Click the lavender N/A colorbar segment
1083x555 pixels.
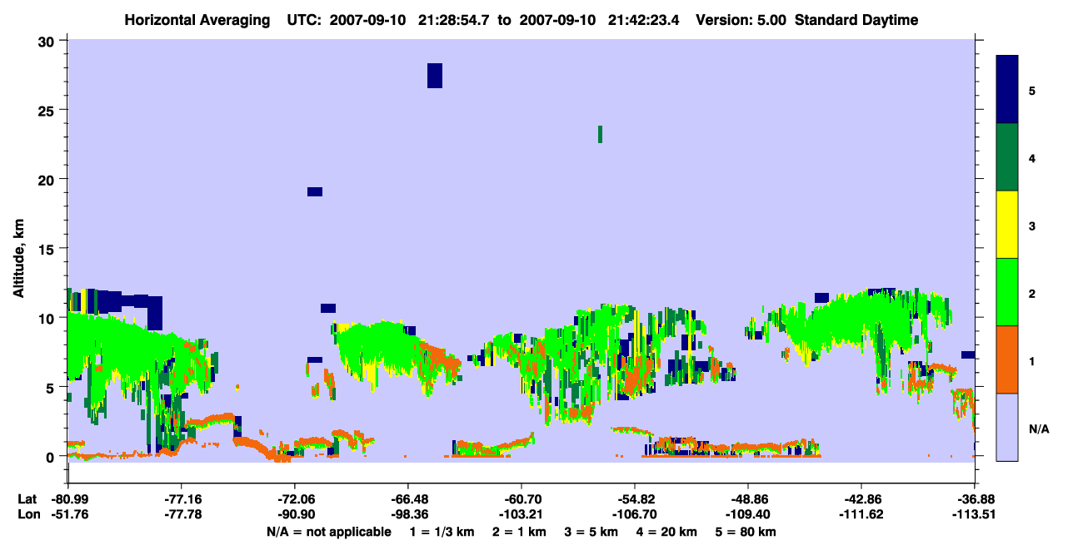(1007, 427)
